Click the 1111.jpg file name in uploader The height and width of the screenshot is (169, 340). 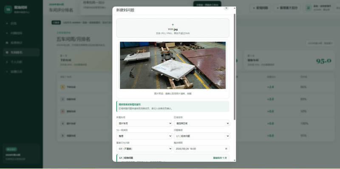point(173,29)
